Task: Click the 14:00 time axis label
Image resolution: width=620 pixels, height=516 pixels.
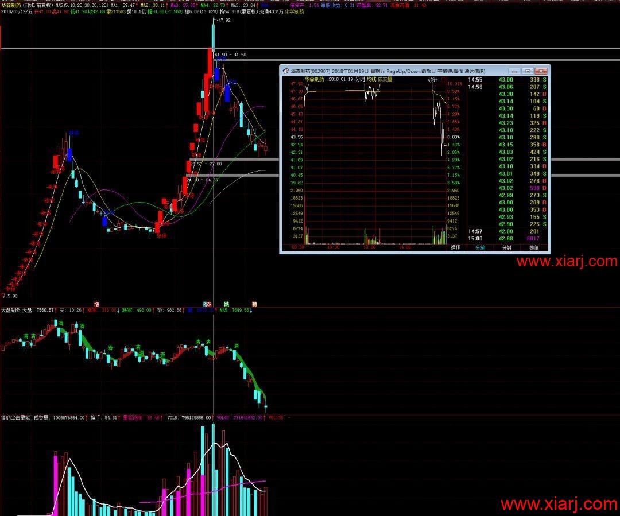Action: coord(405,247)
